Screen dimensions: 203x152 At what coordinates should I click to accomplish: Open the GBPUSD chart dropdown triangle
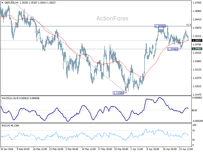2,3
